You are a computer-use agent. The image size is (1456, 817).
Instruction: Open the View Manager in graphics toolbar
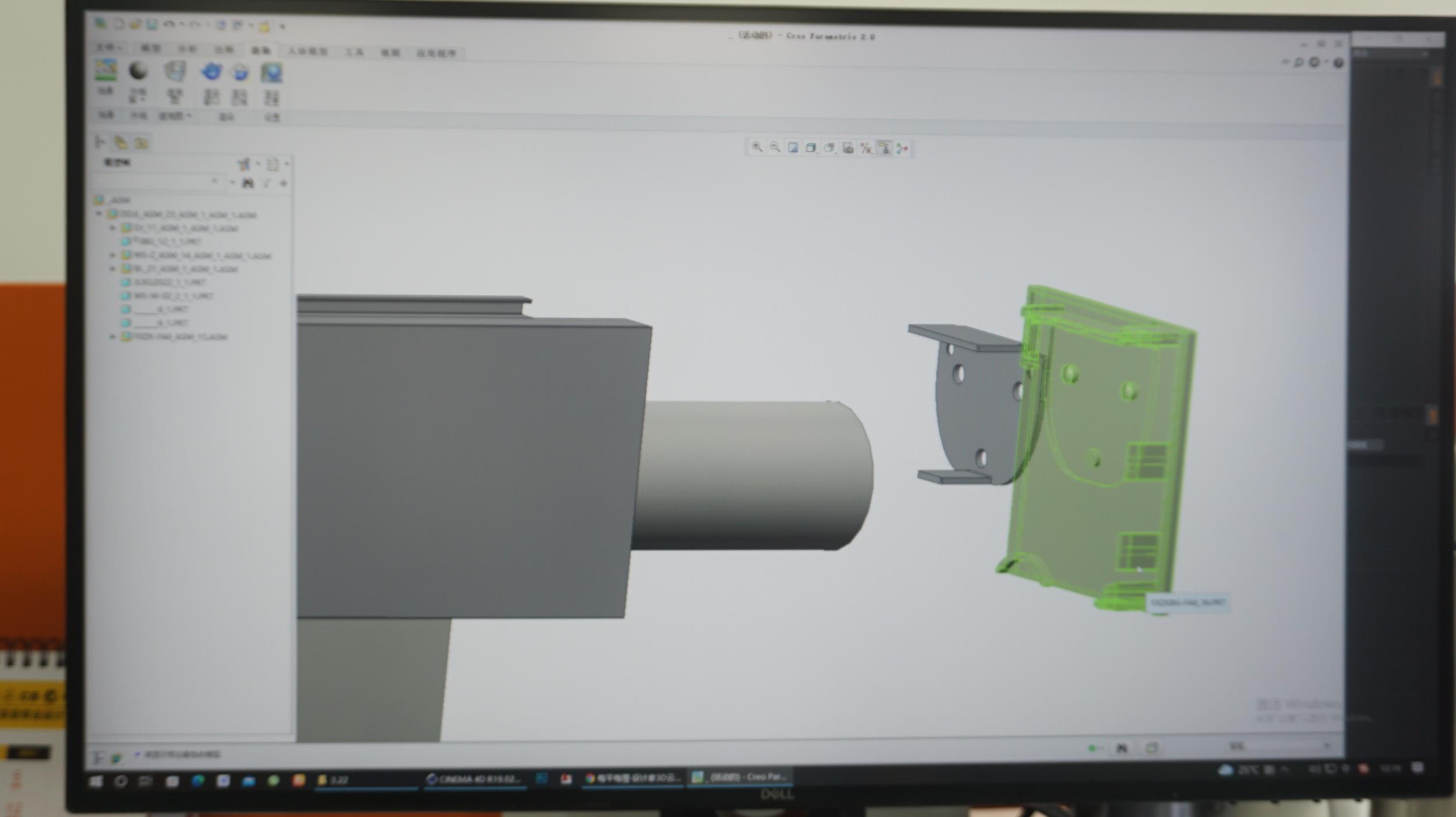click(x=848, y=148)
